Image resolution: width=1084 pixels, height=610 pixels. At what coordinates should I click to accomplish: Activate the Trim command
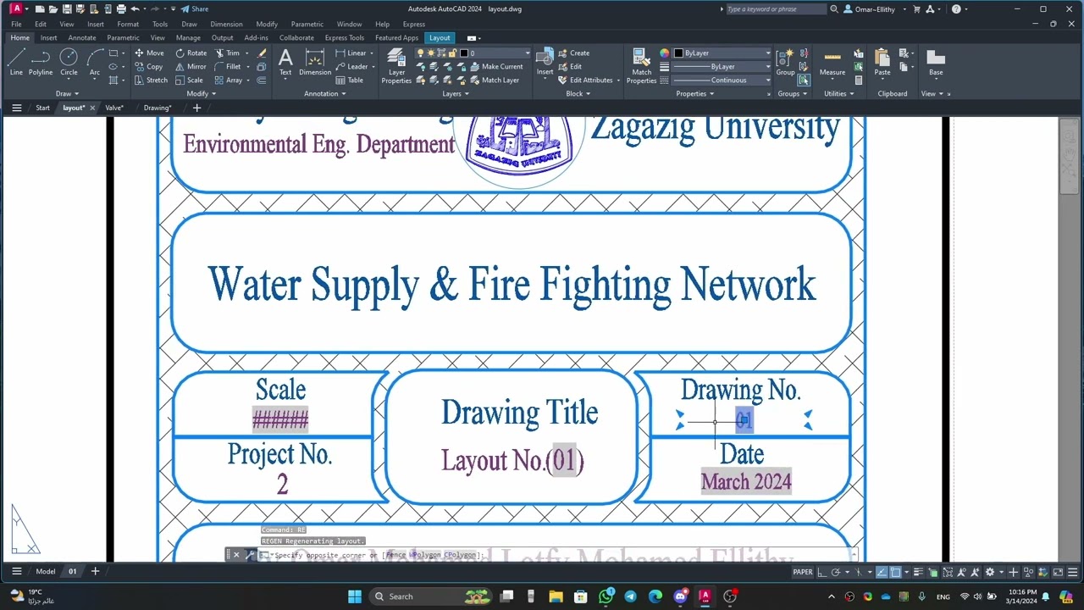tap(227, 53)
